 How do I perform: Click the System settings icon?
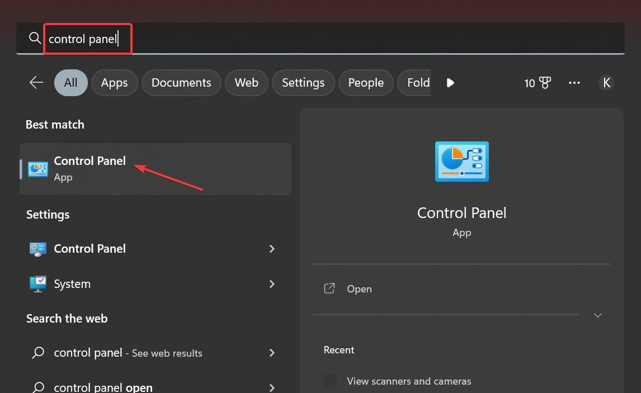click(x=37, y=284)
